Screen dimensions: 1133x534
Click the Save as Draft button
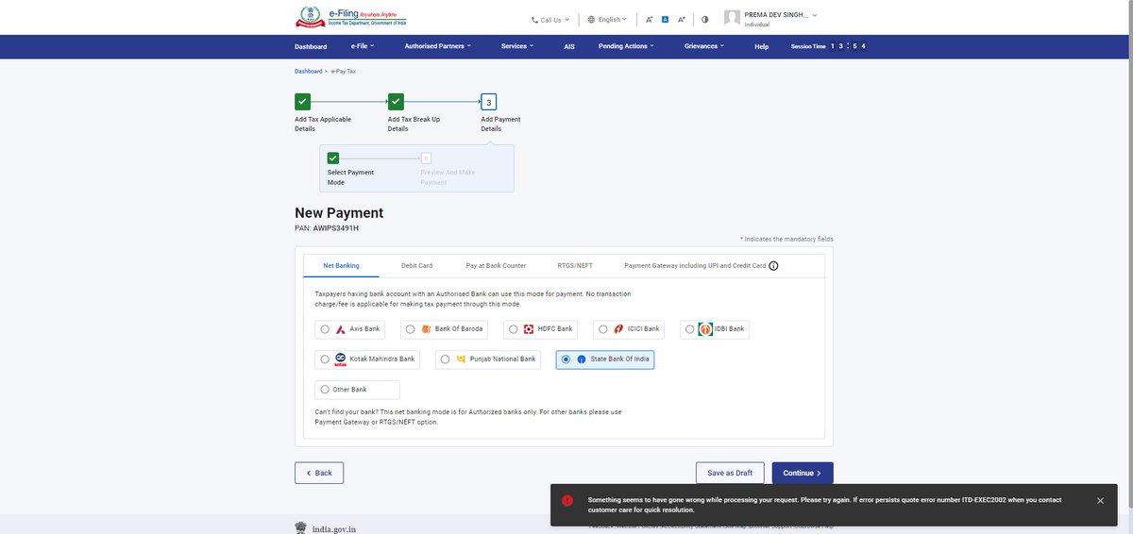coord(730,473)
